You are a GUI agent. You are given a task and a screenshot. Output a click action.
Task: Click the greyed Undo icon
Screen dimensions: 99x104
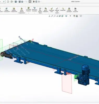point(26,2)
